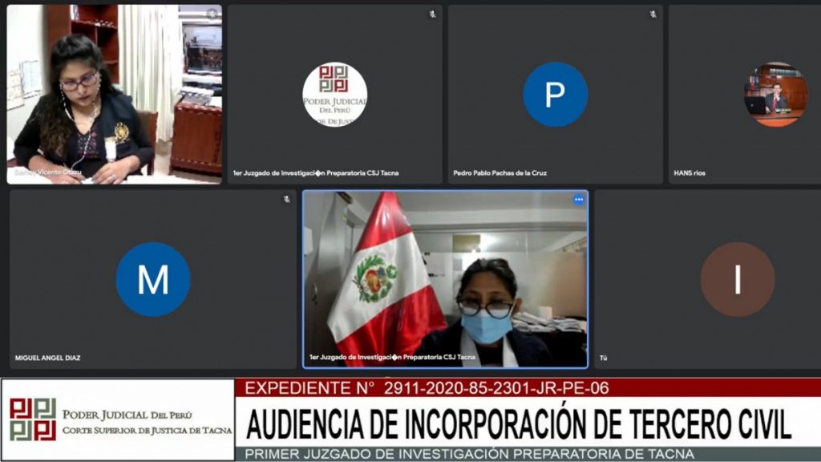Click the Poder Judicial round avatar logo

pos(335,95)
